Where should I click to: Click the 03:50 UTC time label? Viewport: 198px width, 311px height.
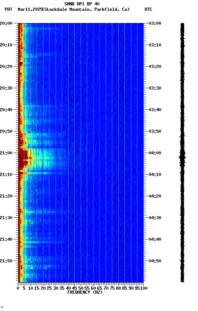coord(155,131)
